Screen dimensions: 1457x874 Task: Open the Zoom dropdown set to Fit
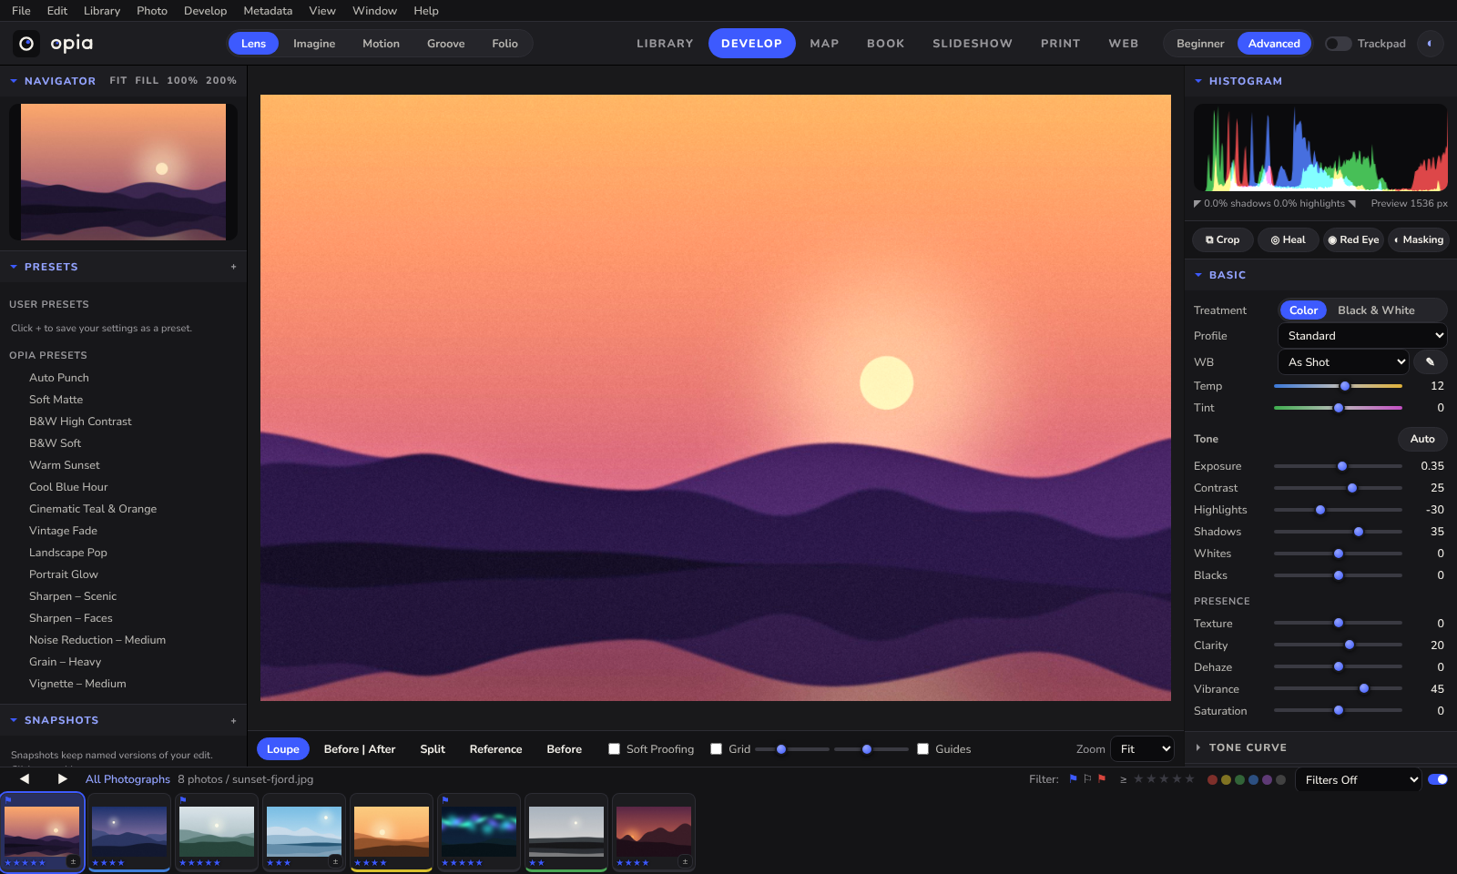point(1142,749)
